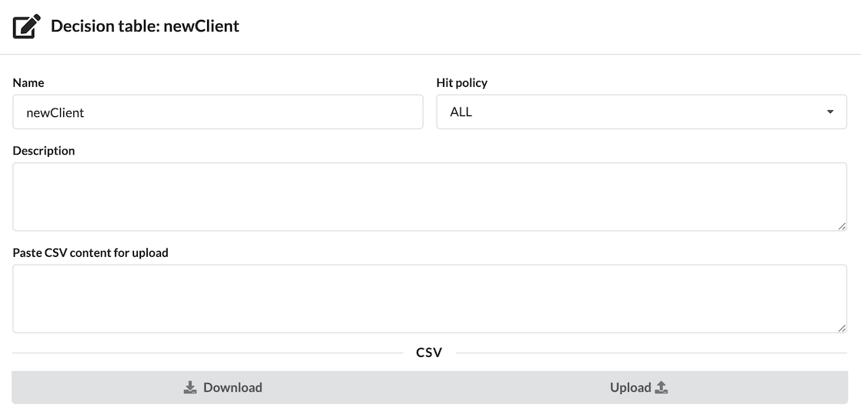Viewport: 861px width, 417px height.
Task: Open the Hit policy dropdown showing ALL
Action: pyautogui.click(x=641, y=112)
